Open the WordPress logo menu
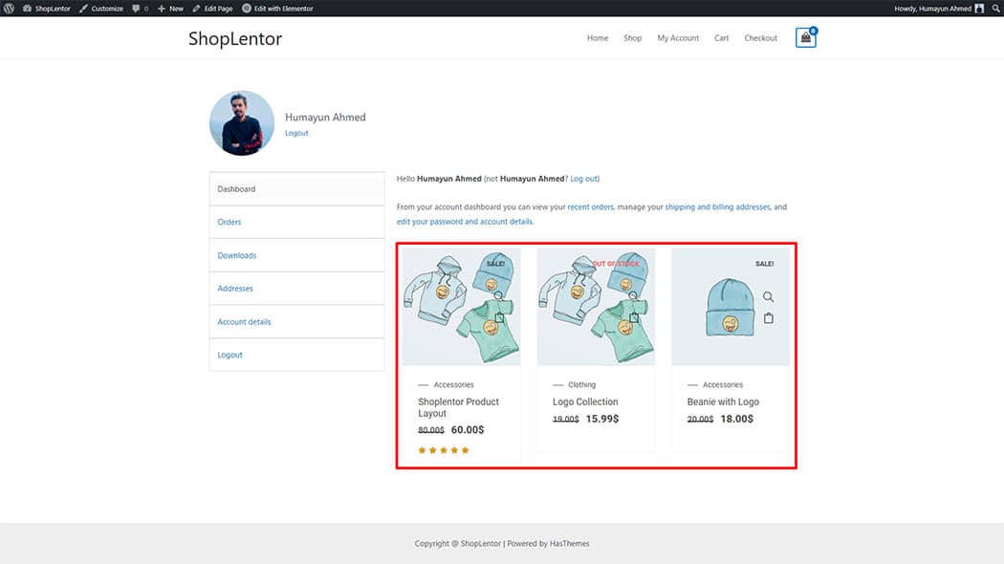The height and width of the screenshot is (564, 1004). pos(9,9)
